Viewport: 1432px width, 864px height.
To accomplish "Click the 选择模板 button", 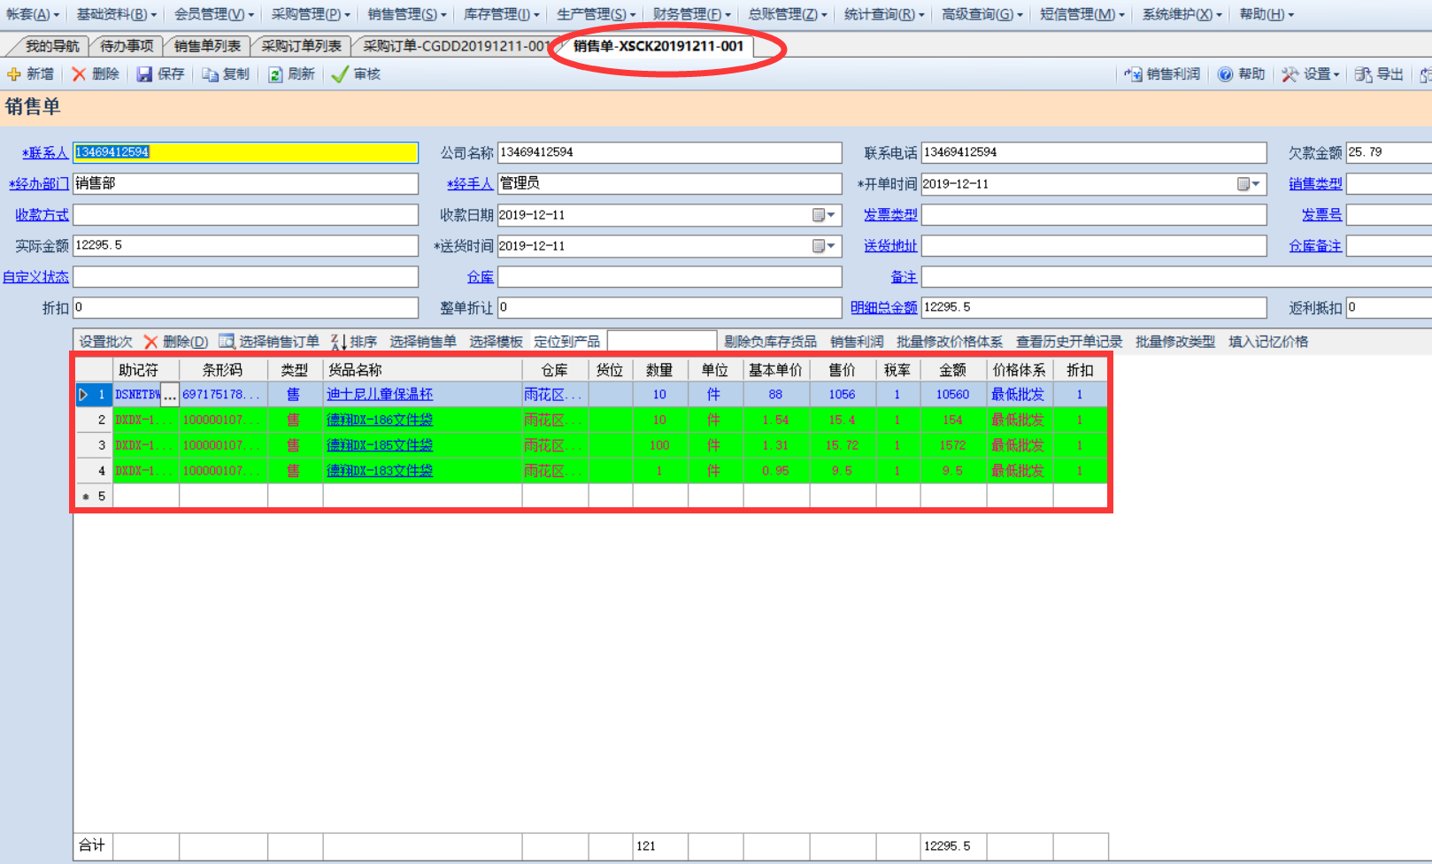I will click(496, 342).
